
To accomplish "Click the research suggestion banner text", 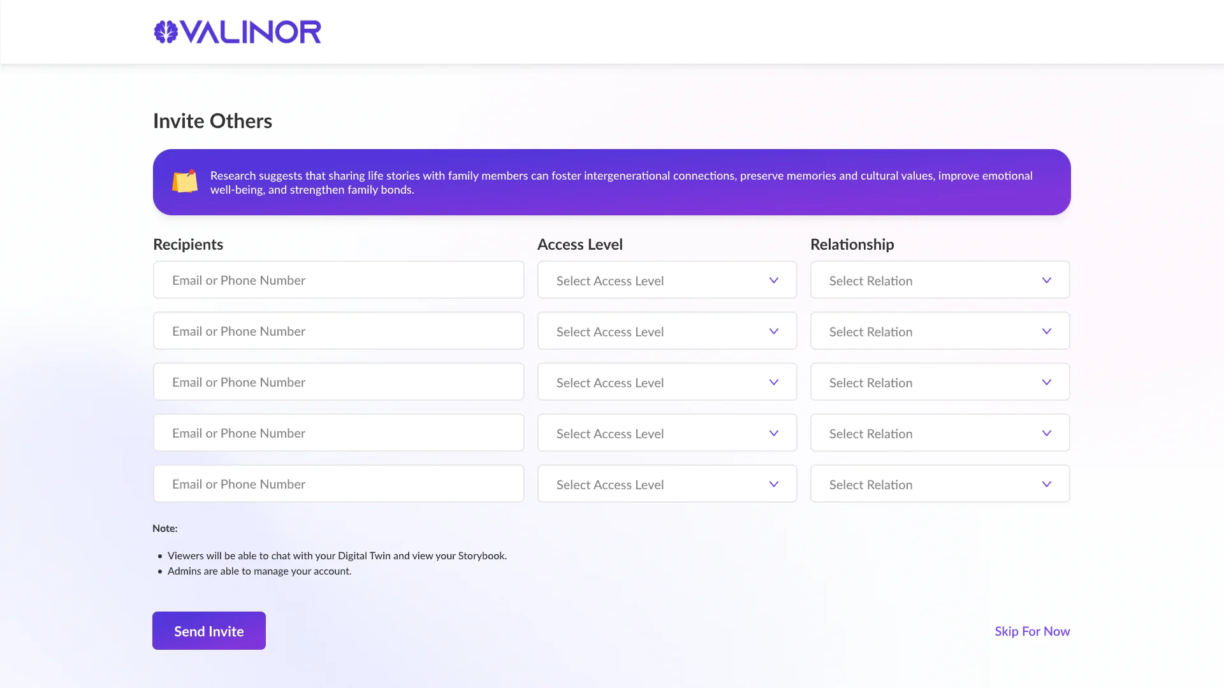I will coord(622,183).
